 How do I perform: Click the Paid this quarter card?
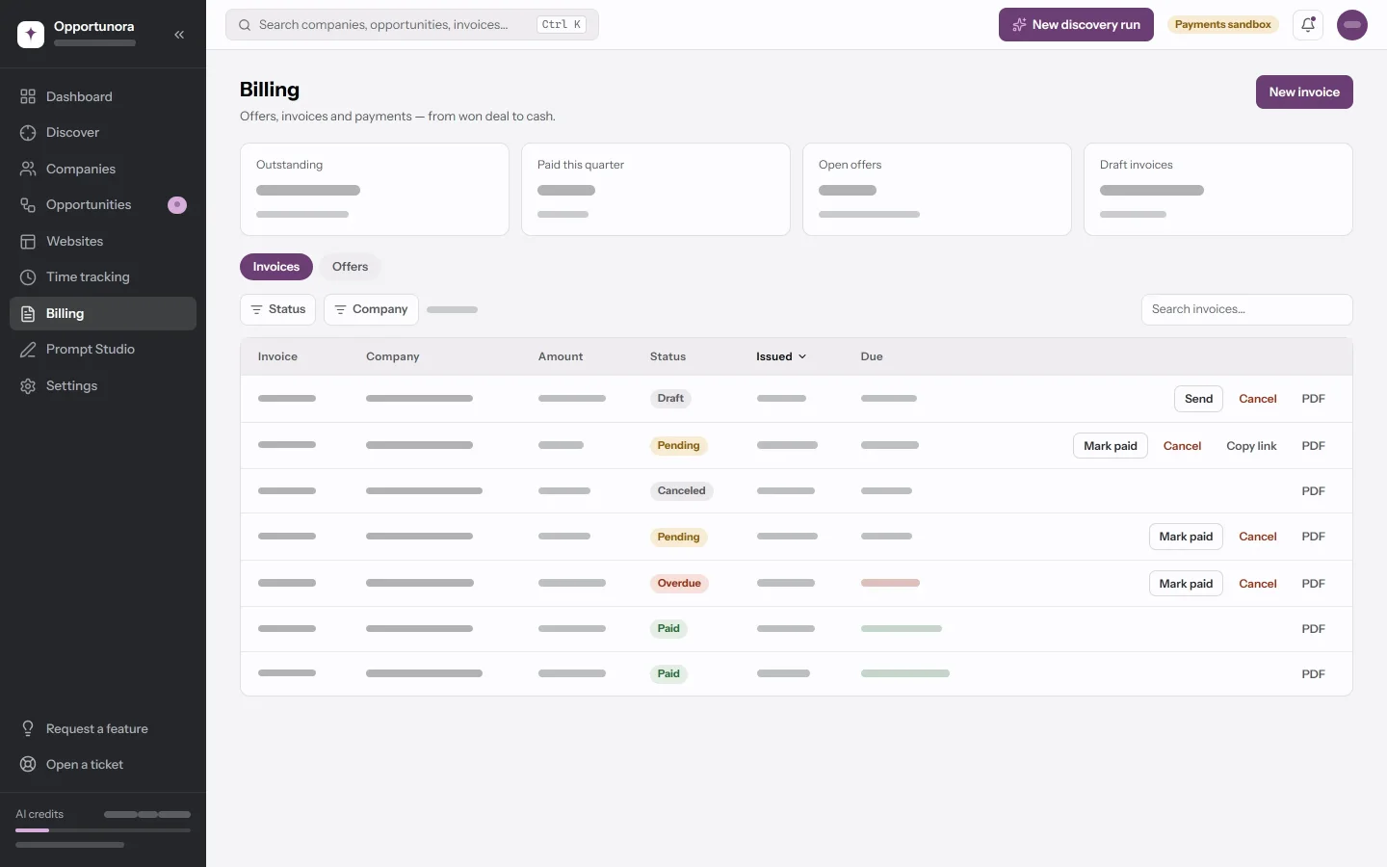(656, 190)
